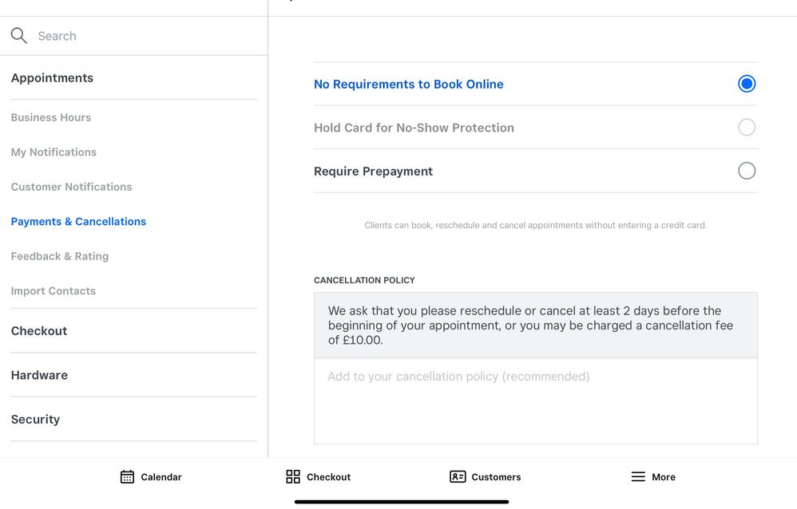Open Customer Notifications settings

[71, 187]
